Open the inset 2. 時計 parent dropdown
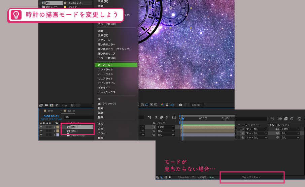This screenshot has width=305, height=187. pyautogui.click(x=290, y=129)
